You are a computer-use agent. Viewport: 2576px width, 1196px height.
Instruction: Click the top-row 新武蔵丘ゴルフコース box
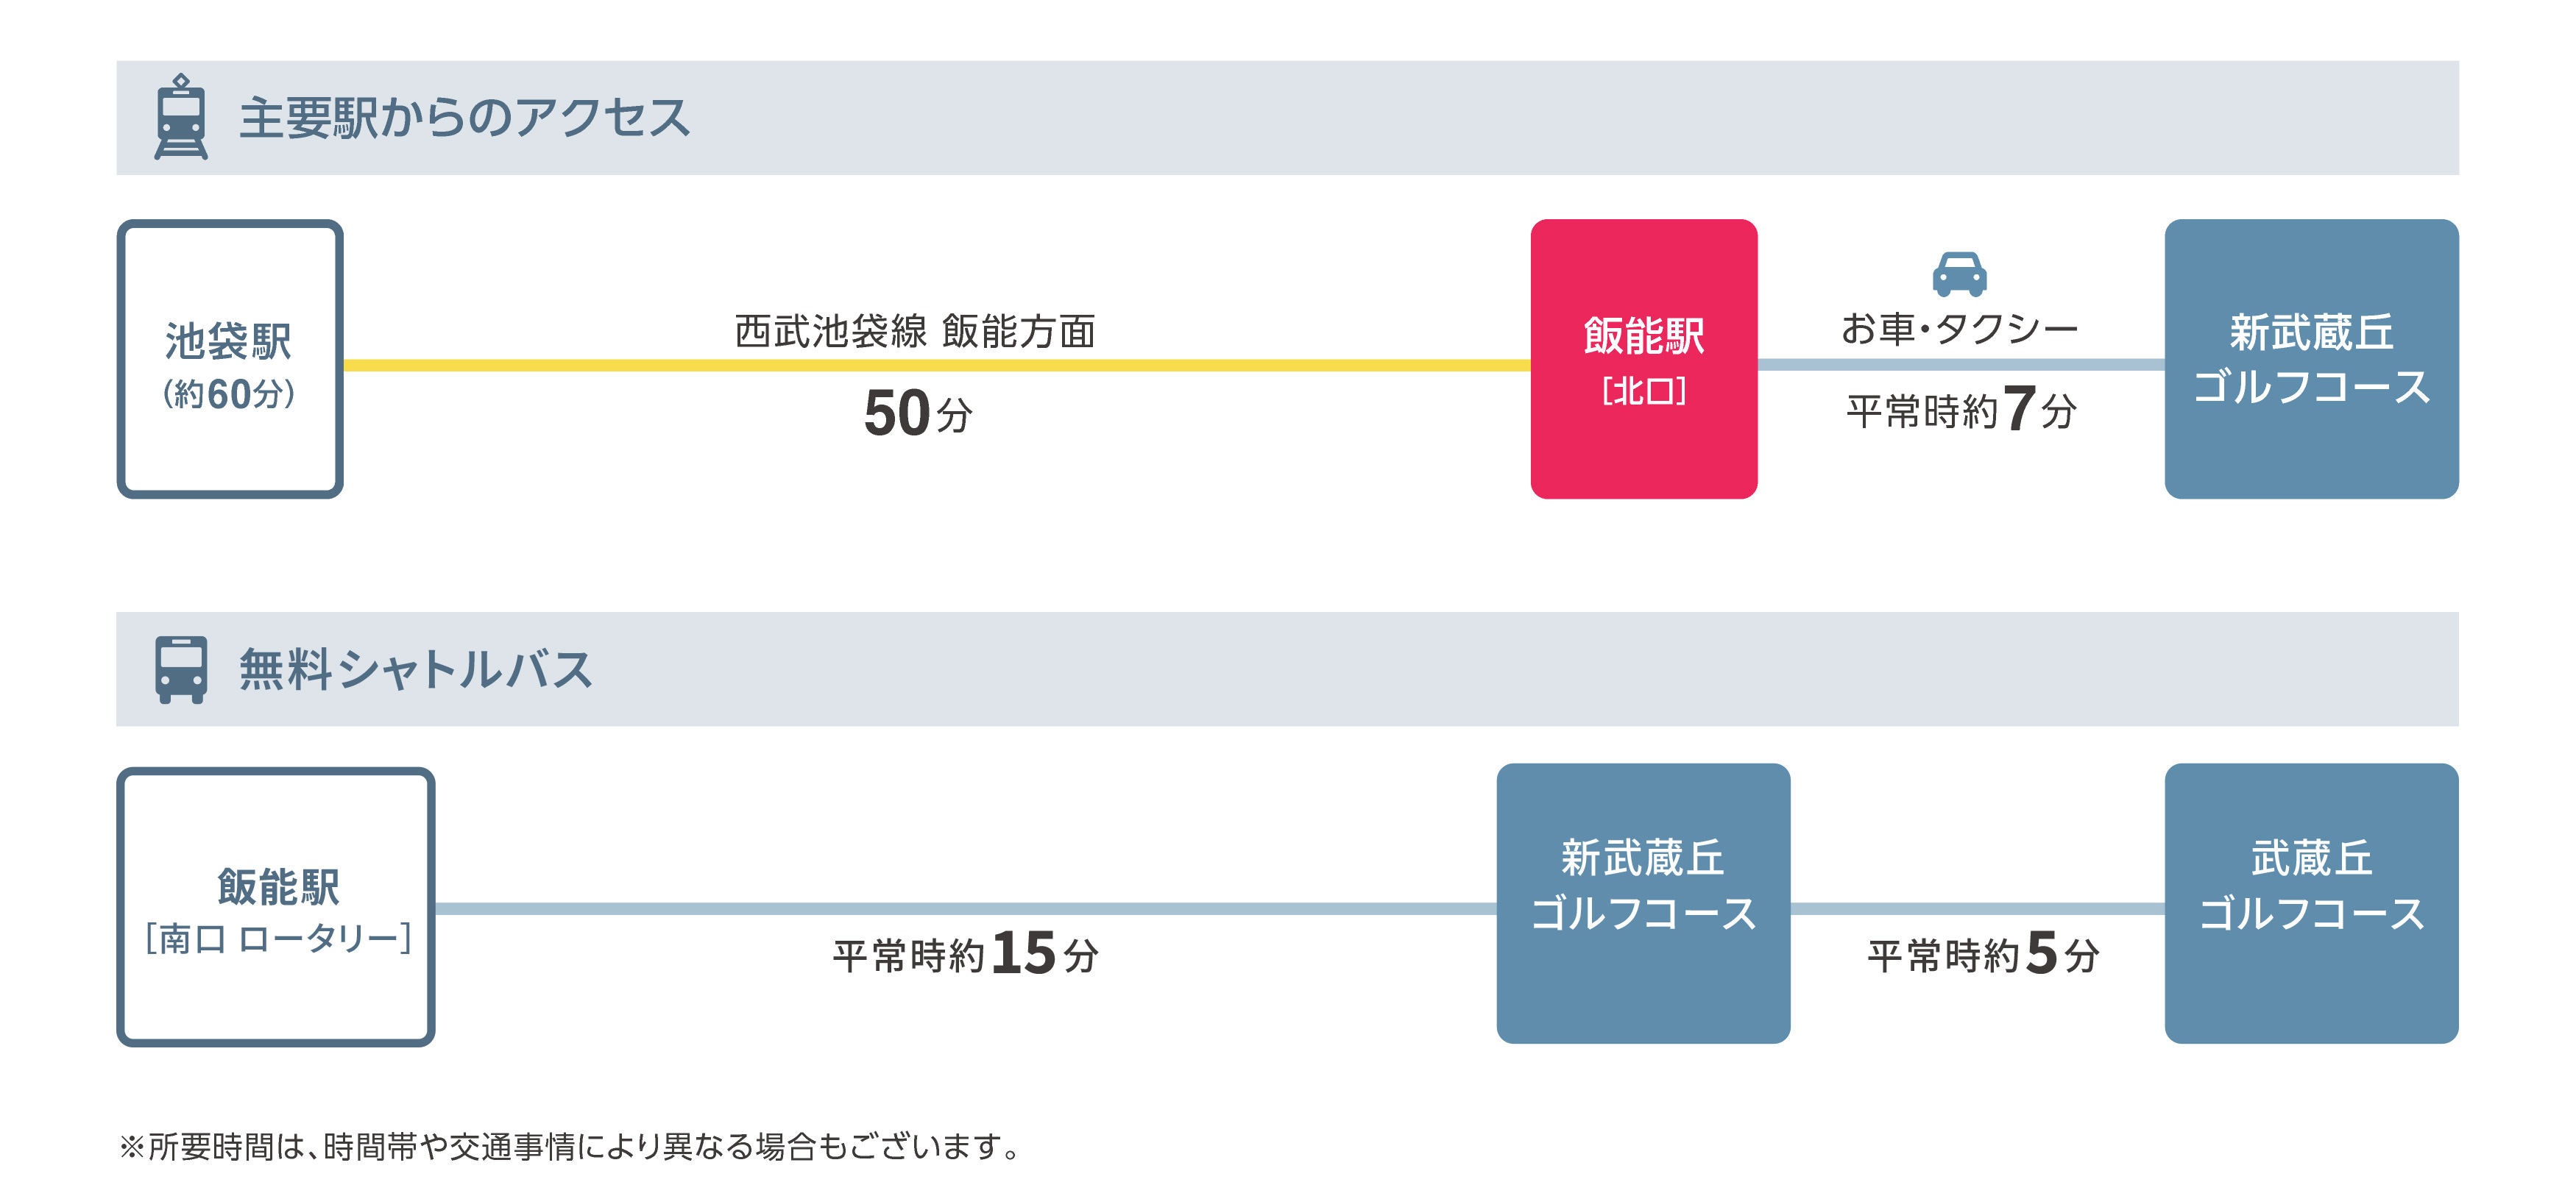[x=2311, y=359]
